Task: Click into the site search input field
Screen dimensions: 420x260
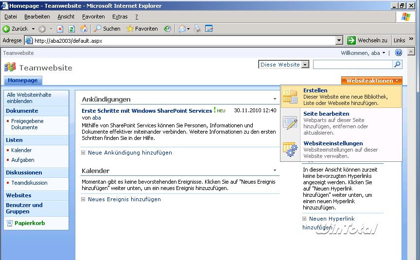Action: pyautogui.click(x=352, y=65)
